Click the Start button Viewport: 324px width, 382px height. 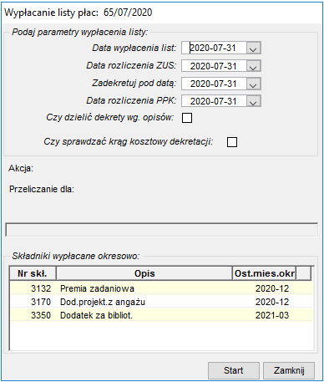pyautogui.click(x=234, y=370)
